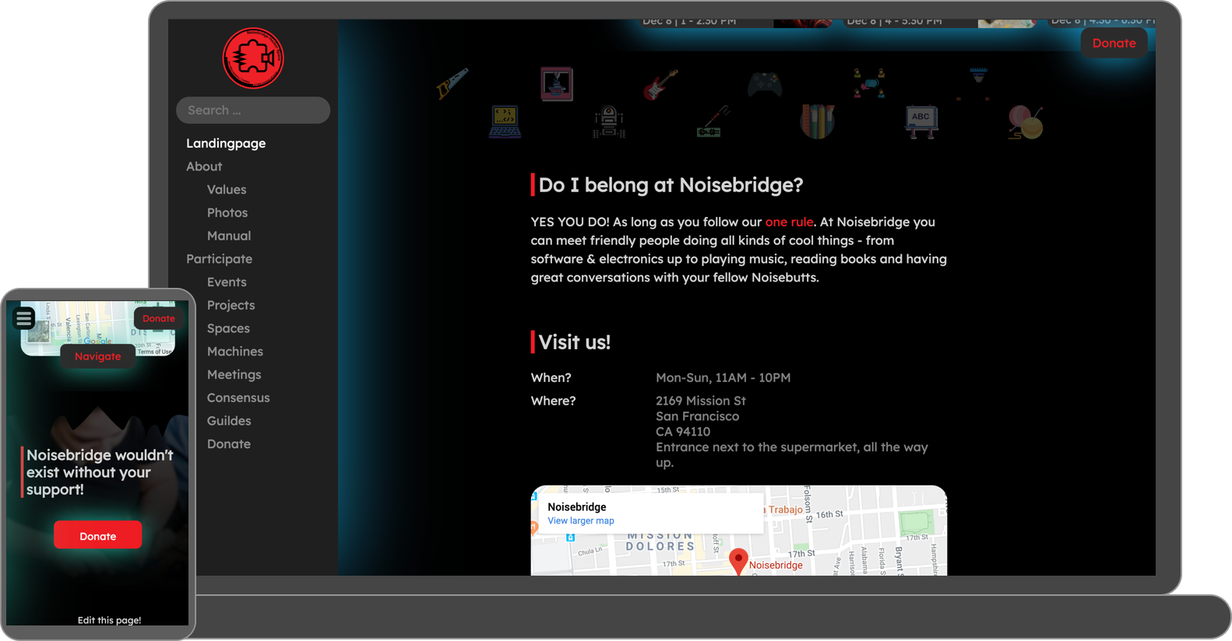The image size is (1232, 641).
Task: Open Meetings in the sidebar
Action: coord(234,375)
